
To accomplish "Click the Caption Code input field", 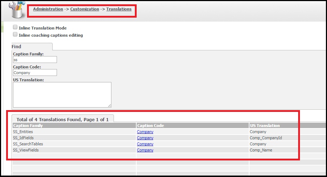I will click(35, 73).
